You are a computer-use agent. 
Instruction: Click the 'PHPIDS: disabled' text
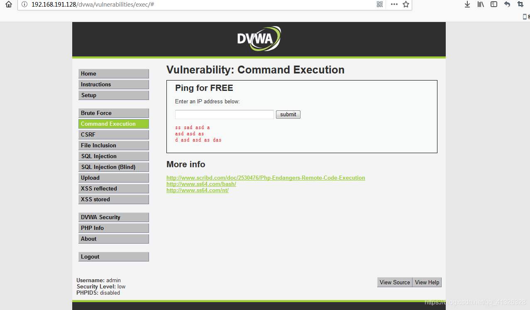(98, 293)
